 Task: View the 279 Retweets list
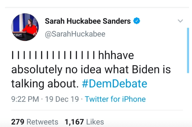[35, 121]
